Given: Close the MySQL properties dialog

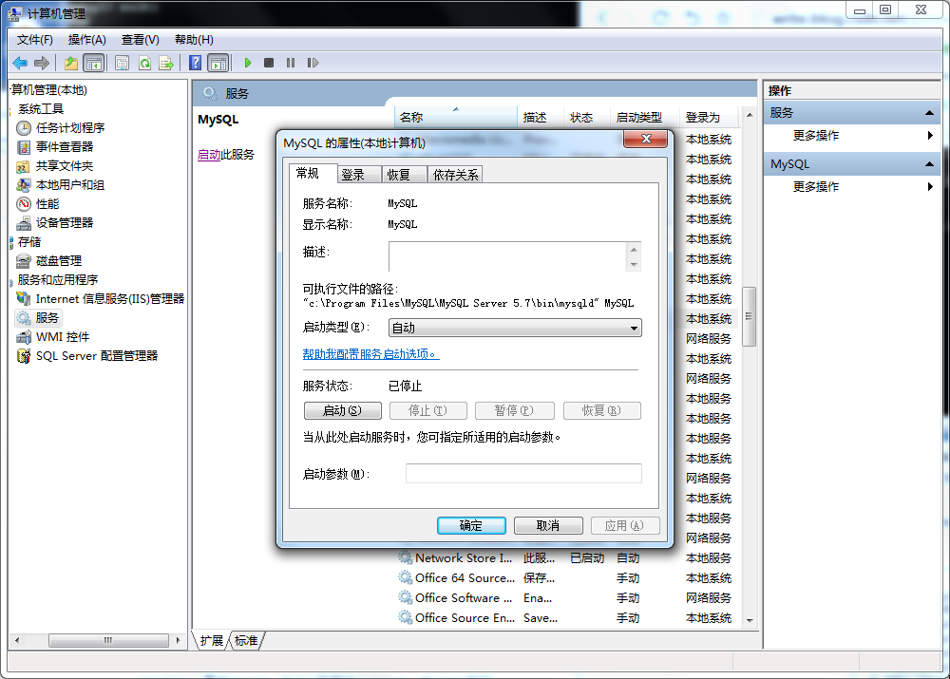Looking at the screenshot, I should pos(645,139).
